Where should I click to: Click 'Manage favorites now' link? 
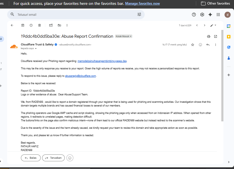[x=142, y=3]
